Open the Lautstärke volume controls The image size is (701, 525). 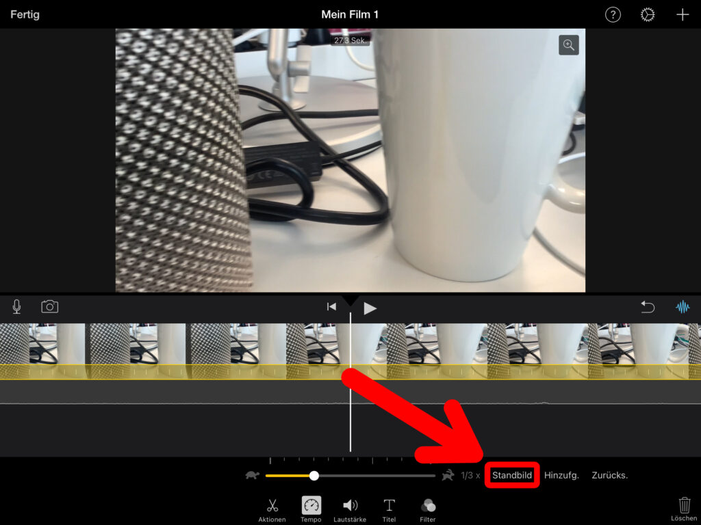pos(350,509)
